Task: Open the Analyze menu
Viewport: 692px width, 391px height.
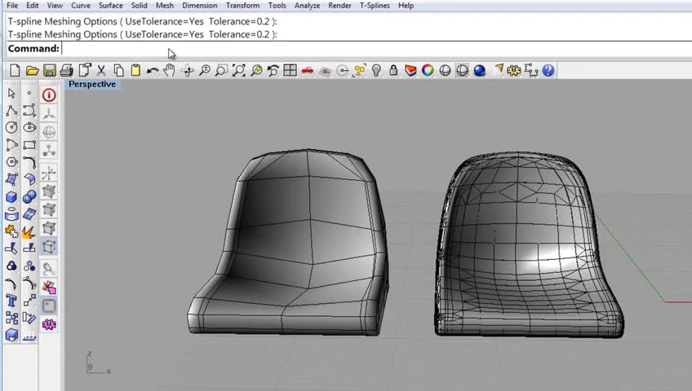Action: pyautogui.click(x=307, y=6)
